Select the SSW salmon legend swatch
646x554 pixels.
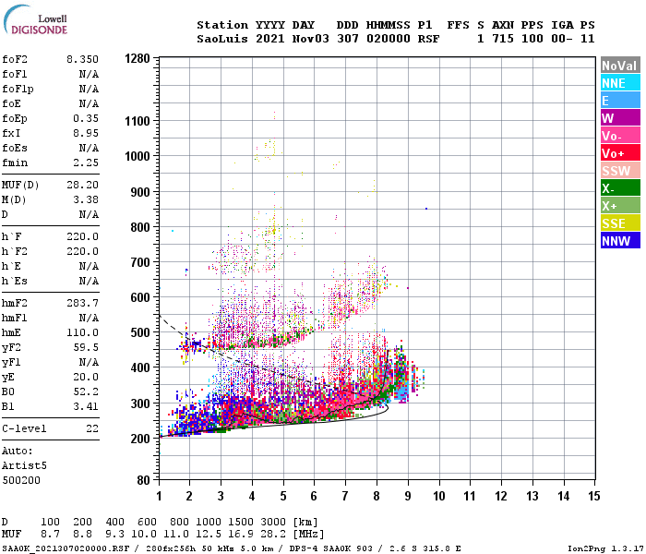click(x=620, y=170)
